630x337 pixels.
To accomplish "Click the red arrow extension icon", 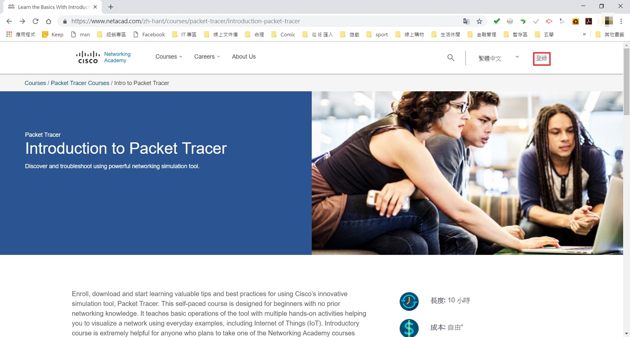I will pyautogui.click(x=549, y=21).
